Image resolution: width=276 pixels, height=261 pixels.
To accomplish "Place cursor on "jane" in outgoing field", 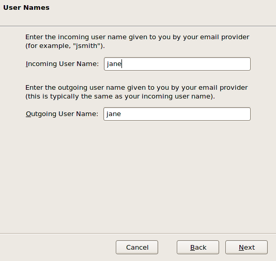I will (x=114, y=114).
